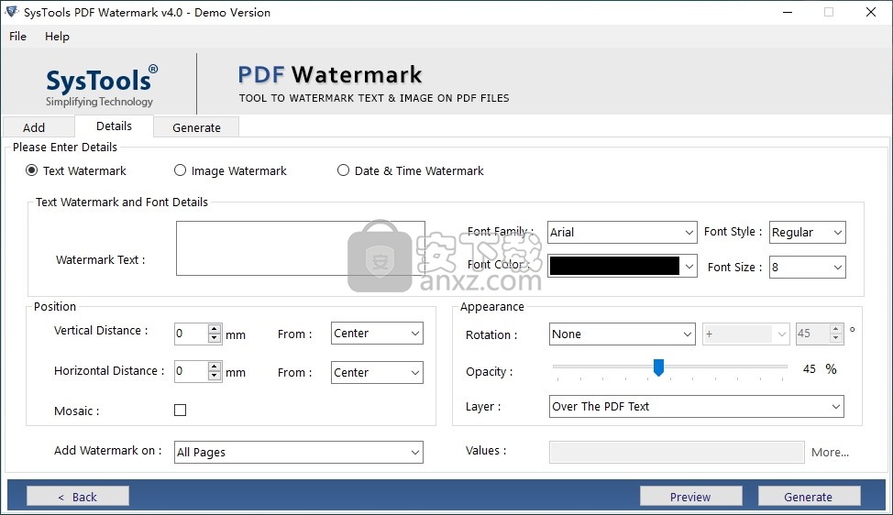Open the Font Family dropdown showing Arial

tap(622, 232)
